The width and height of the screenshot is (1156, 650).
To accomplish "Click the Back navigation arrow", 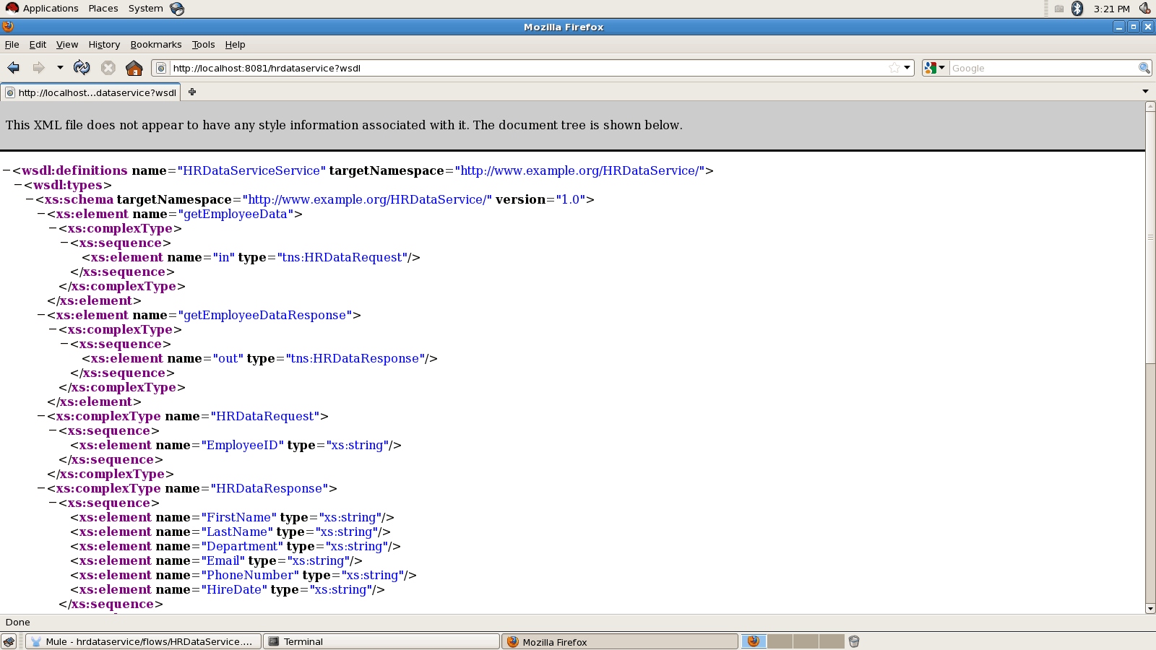I will 14,68.
